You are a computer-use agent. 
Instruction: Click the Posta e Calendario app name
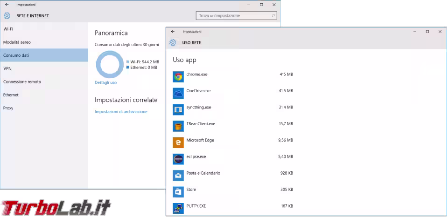(203, 173)
